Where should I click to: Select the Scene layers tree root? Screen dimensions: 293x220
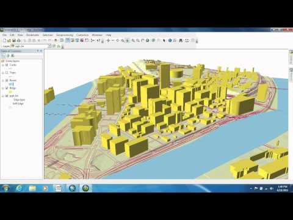pos(12,61)
